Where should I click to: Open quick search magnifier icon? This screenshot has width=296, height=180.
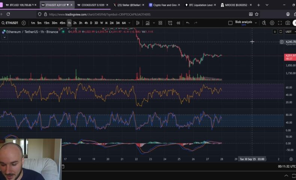[x=264, y=23]
